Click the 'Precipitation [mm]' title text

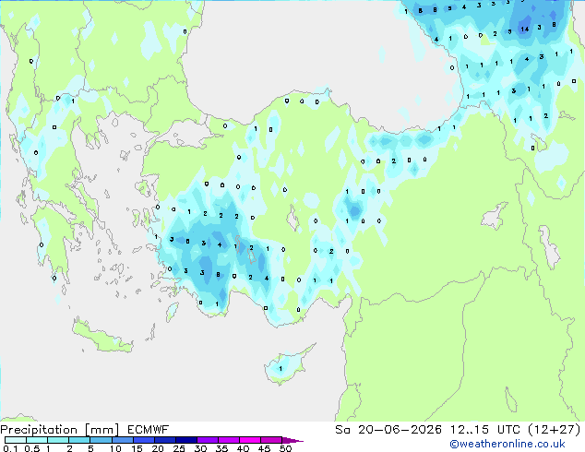(x=59, y=430)
